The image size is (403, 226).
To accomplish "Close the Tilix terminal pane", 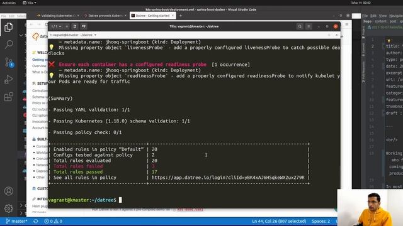I will point(336,35).
